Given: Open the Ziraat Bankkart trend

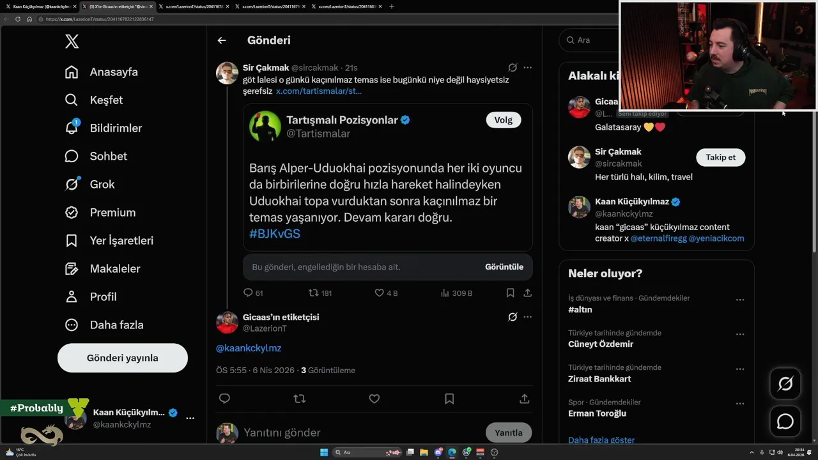Looking at the screenshot, I should (x=599, y=379).
